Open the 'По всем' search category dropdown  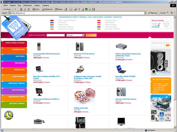click(75, 35)
